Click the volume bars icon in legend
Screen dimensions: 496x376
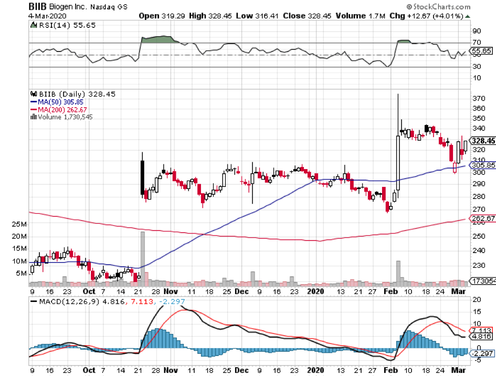33,117
